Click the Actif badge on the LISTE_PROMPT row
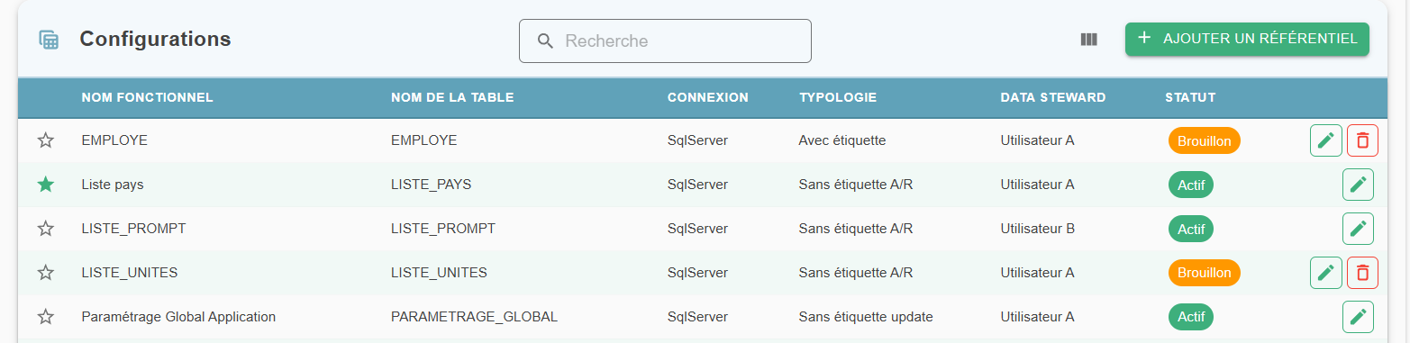This screenshot has width=1410, height=343. click(x=1191, y=229)
